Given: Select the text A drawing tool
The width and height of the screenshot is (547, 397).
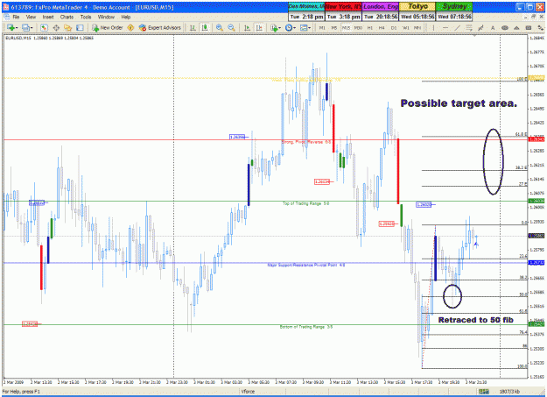Looking at the screenshot, I should tap(493, 28).
